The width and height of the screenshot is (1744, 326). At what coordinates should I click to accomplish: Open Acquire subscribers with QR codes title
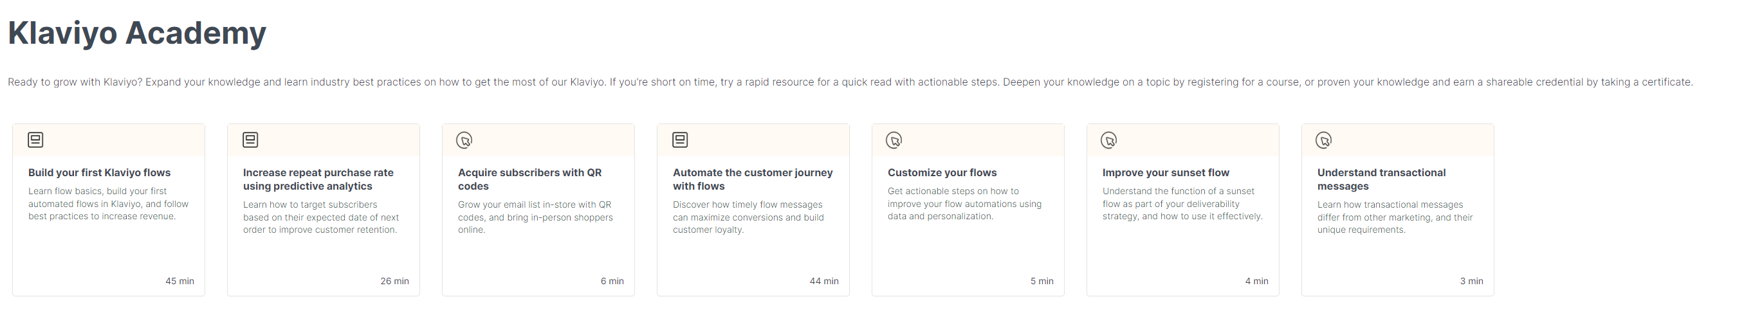point(530,179)
